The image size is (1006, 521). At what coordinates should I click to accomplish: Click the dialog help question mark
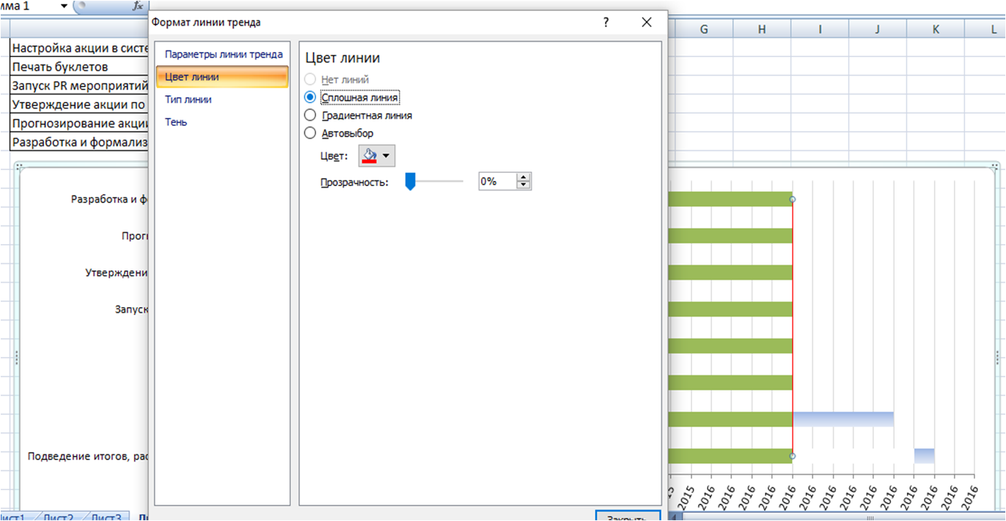point(606,23)
